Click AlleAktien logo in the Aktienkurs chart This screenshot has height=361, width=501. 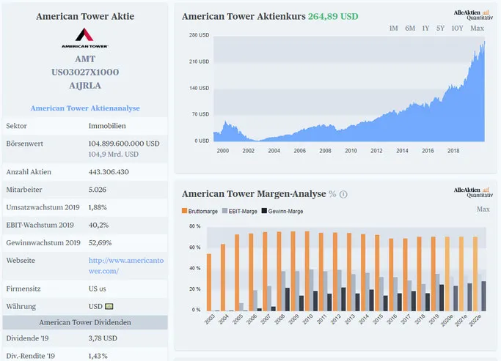coord(474,15)
